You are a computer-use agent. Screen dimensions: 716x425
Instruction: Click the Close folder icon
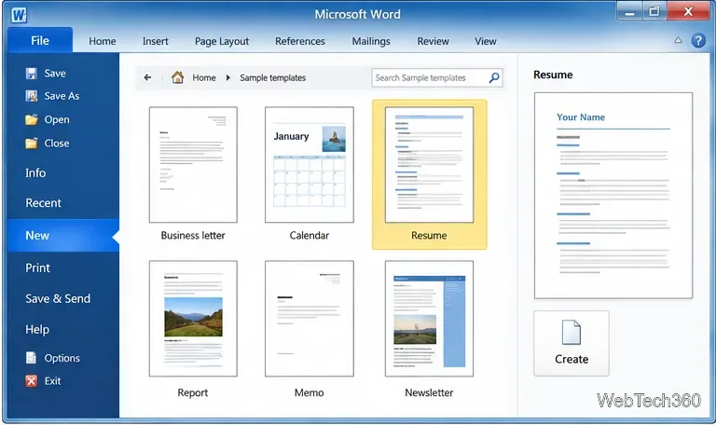31,144
